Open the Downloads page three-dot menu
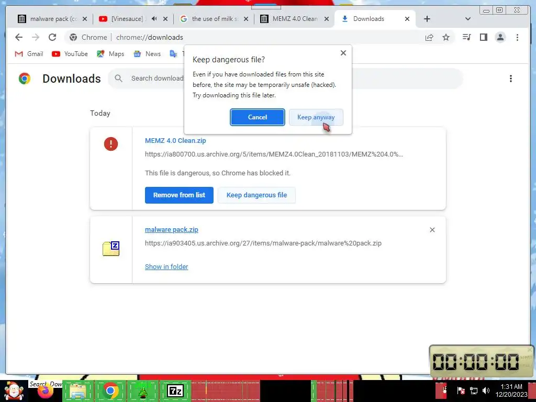This screenshot has width=536, height=402. click(x=511, y=79)
